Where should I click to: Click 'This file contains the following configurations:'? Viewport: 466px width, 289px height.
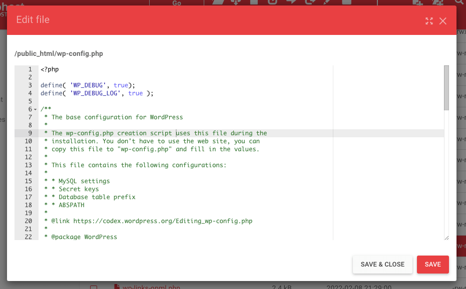(139, 165)
